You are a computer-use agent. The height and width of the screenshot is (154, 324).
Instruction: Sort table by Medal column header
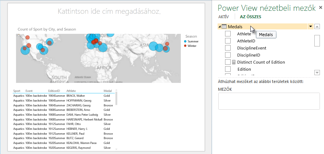[108, 91]
